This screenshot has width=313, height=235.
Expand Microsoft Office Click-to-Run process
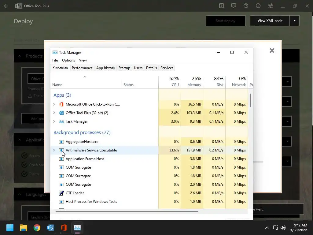tap(54, 104)
